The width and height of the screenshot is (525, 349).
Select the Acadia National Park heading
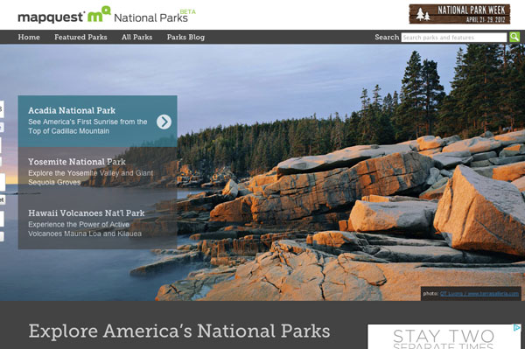click(x=72, y=110)
